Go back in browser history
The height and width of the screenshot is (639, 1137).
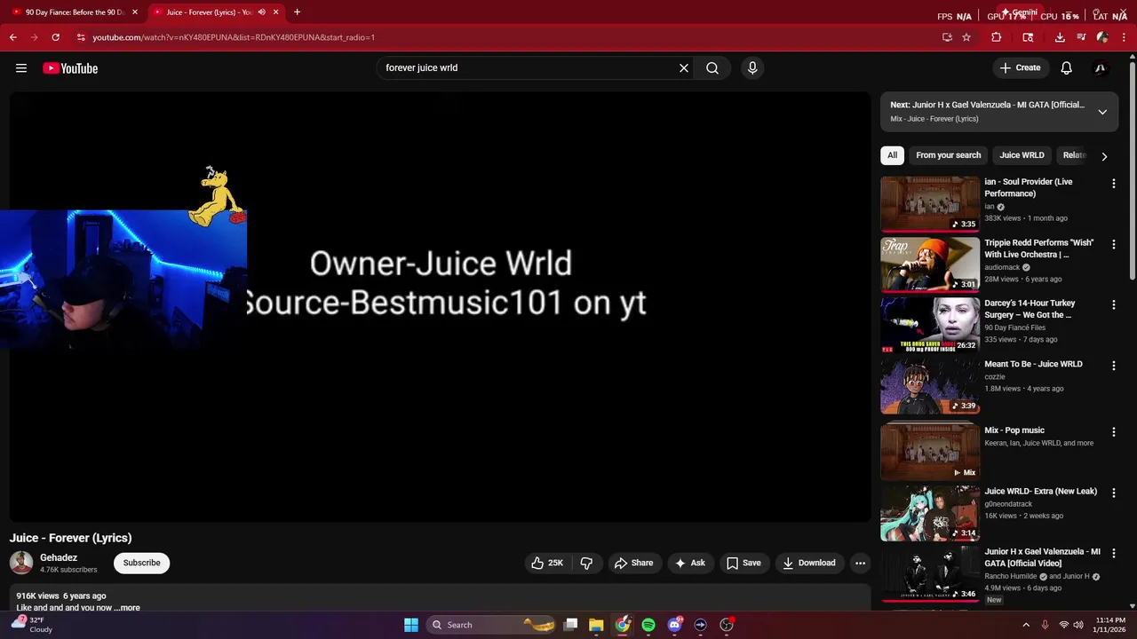click(x=13, y=37)
